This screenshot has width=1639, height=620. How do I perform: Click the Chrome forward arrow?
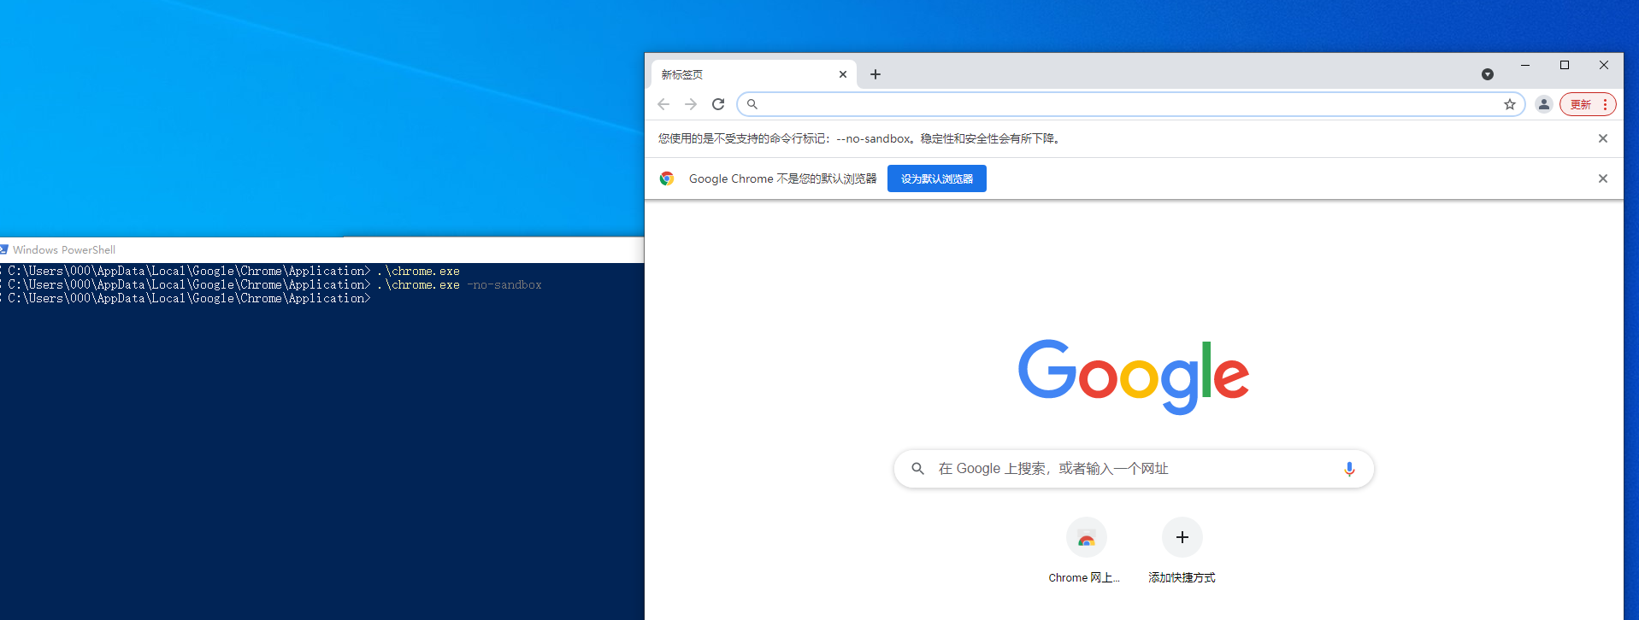(691, 104)
